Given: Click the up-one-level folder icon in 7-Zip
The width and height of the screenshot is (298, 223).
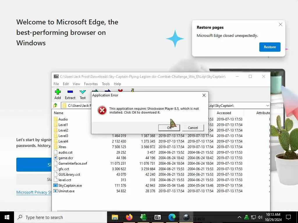Looking at the screenshot, I should pyautogui.click(x=55, y=105).
